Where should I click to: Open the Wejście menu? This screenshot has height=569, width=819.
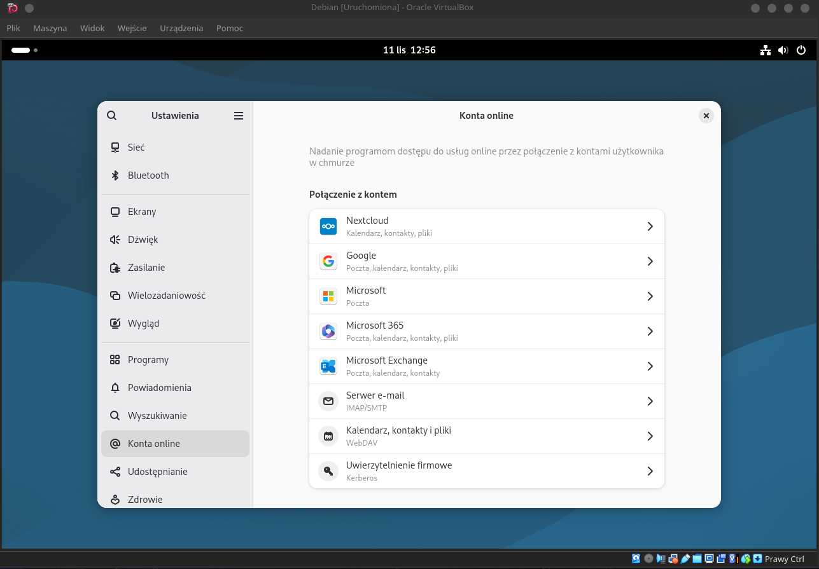pyautogui.click(x=132, y=28)
